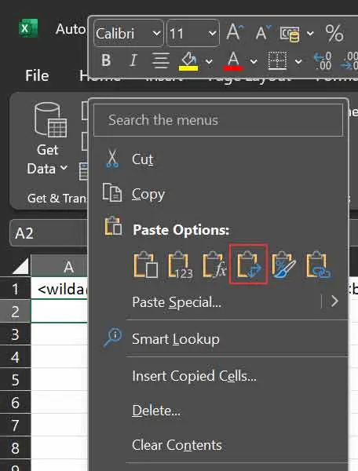Select the Paste Formatting brush icon
This screenshot has height=471, width=358.
click(283, 265)
